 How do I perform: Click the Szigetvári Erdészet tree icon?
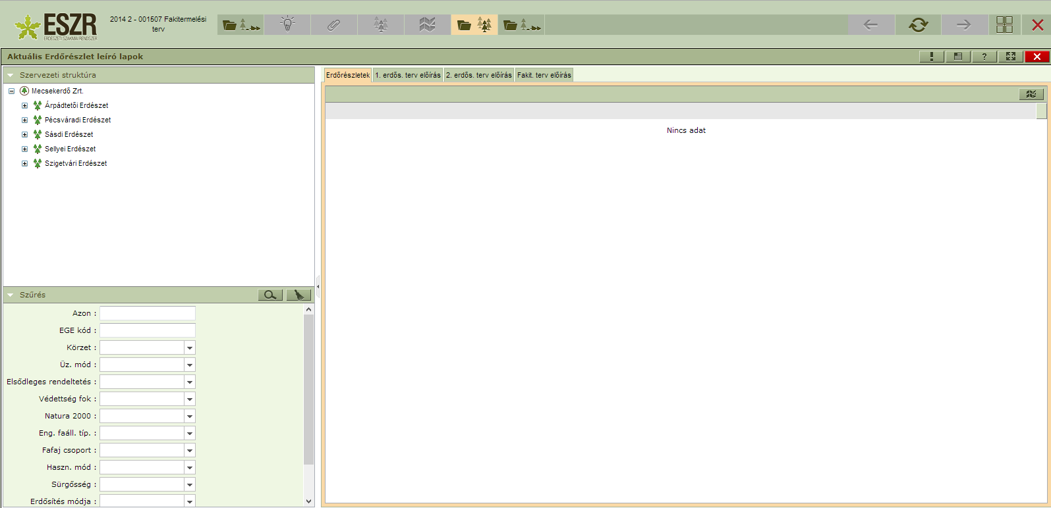pyautogui.click(x=38, y=163)
